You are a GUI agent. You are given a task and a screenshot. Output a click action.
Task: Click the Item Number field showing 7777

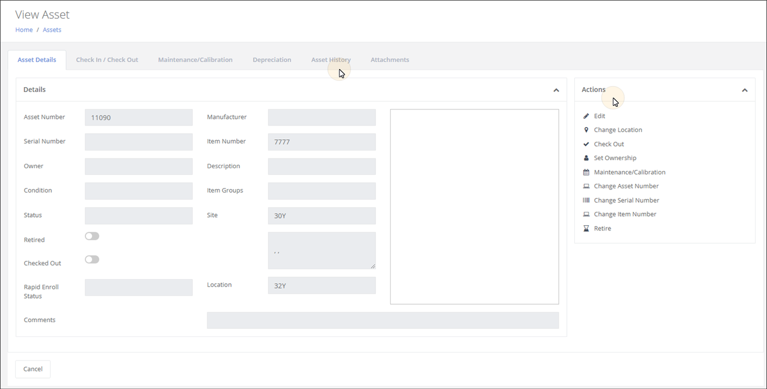(322, 142)
